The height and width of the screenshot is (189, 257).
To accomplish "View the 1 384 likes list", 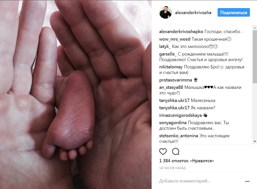I will [x=187, y=161].
